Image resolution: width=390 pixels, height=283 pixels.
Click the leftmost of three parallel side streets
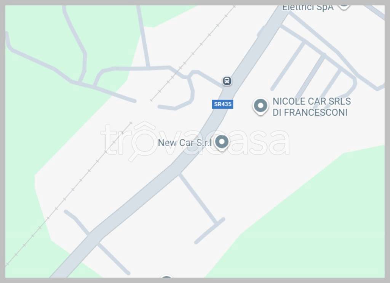click(x=288, y=66)
